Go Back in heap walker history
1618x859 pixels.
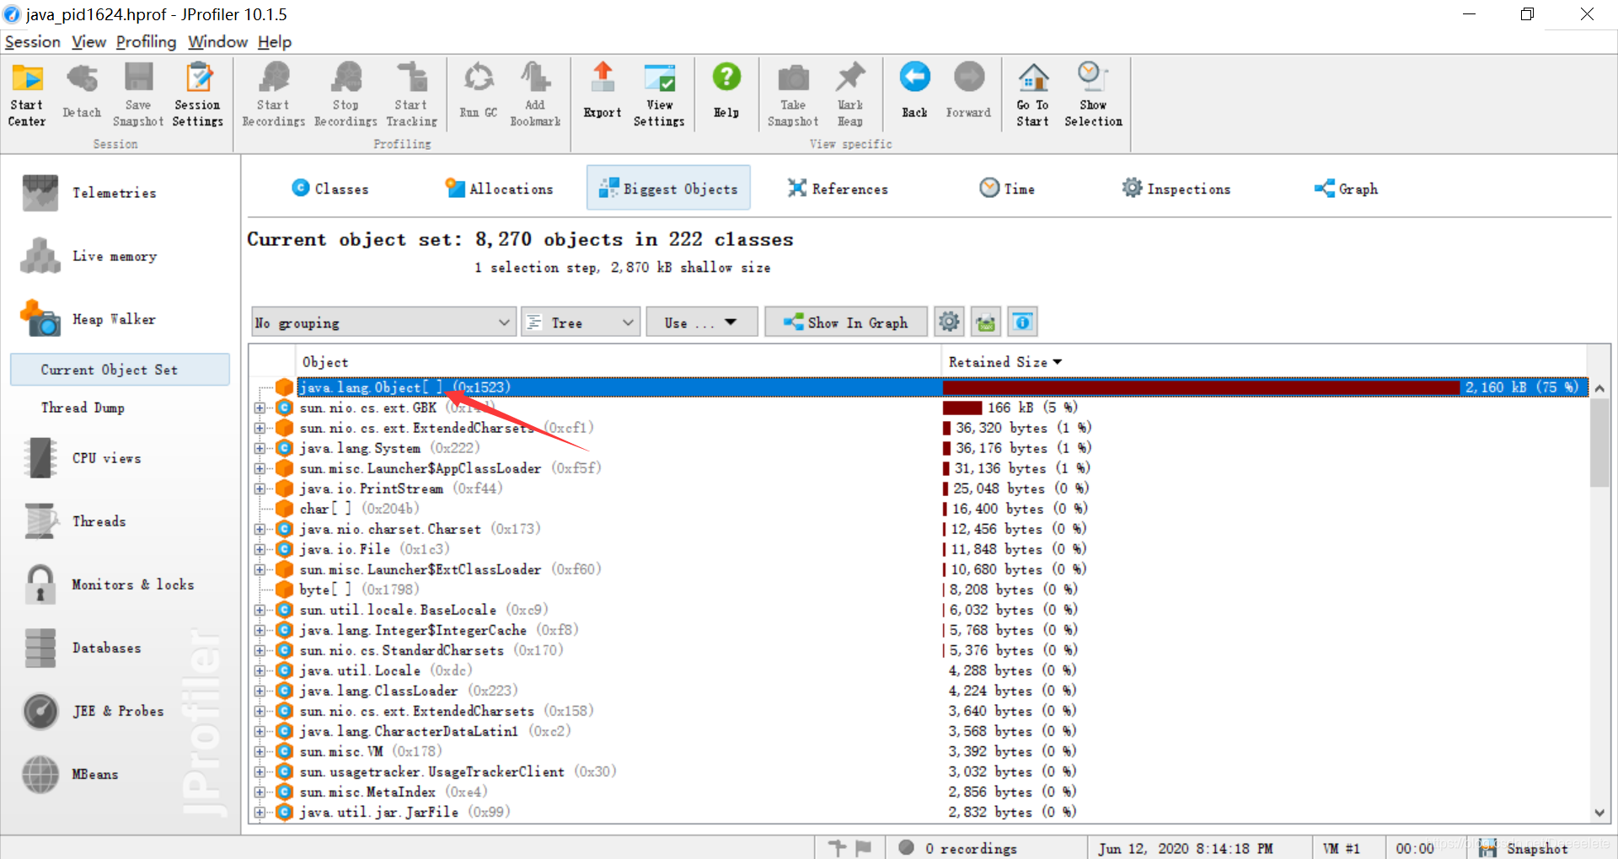(x=914, y=90)
